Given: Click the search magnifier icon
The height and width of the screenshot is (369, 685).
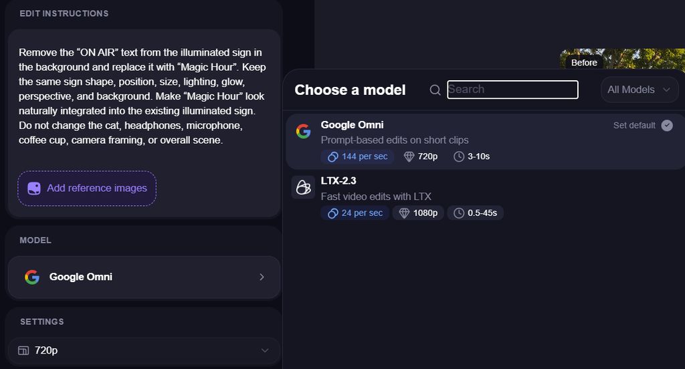Looking at the screenshot, I should click(435, 90).
